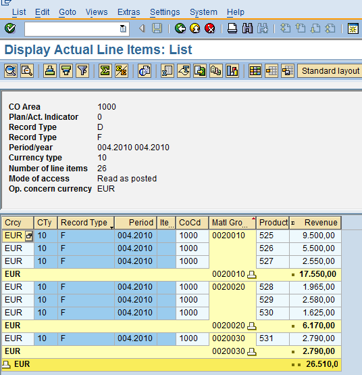Collapse the 0020020 subtotal group
Image resolution: width=362 pixels, height=375 pixels.
click(x=251, y=326)
